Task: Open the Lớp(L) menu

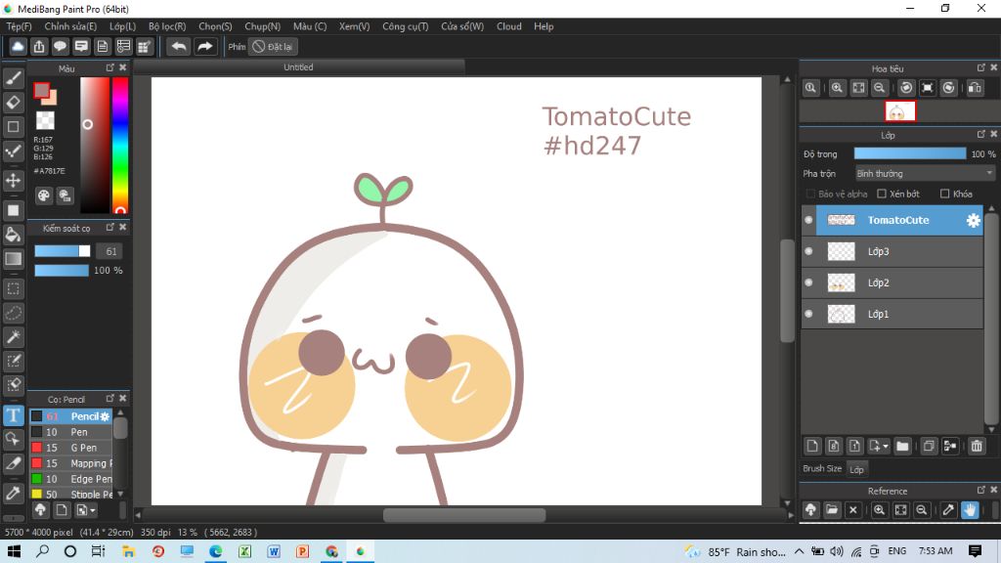Action: [122, 26]
